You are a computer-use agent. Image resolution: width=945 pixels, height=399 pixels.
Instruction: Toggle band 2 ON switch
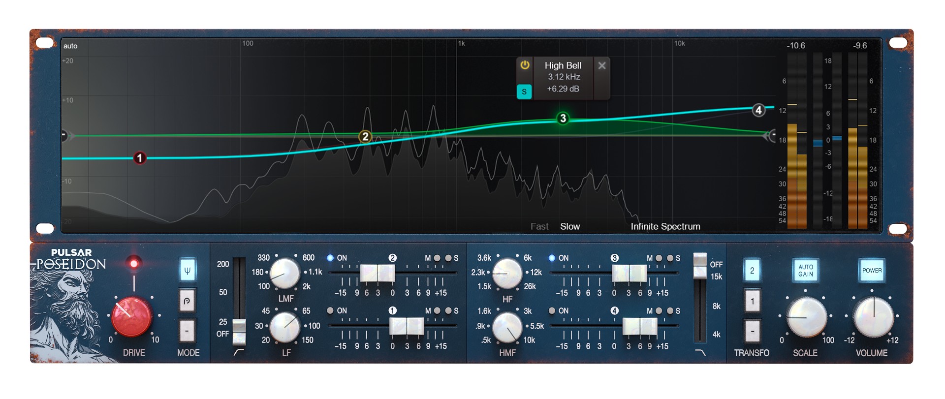(330, 258)
